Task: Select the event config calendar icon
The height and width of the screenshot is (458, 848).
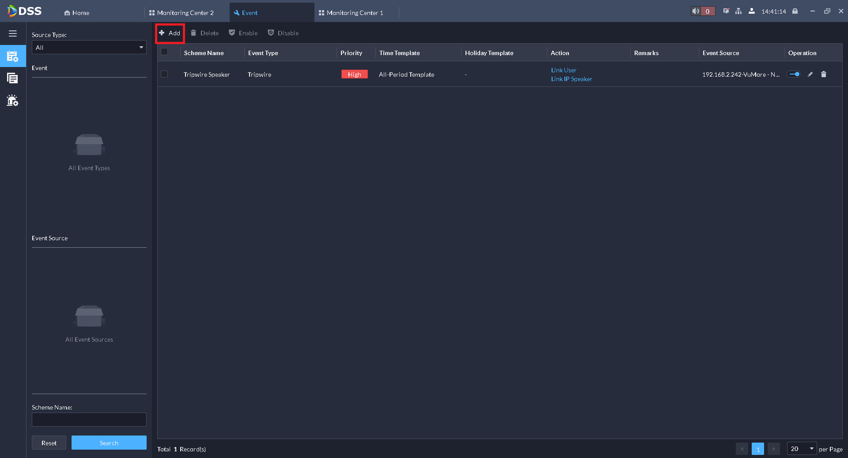Action: (13, 56)
